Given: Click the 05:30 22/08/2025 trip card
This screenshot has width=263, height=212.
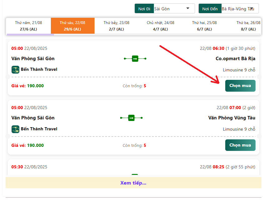Looking at the screenshot, I should pyautogui.click(x=134, y=167).
